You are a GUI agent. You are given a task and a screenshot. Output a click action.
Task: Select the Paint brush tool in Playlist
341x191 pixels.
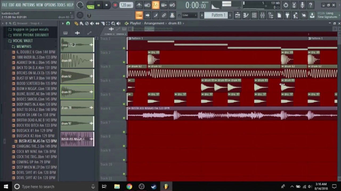[x=81, y=23]
